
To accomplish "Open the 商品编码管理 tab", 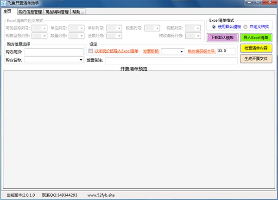I will click(x=57, y=12).
